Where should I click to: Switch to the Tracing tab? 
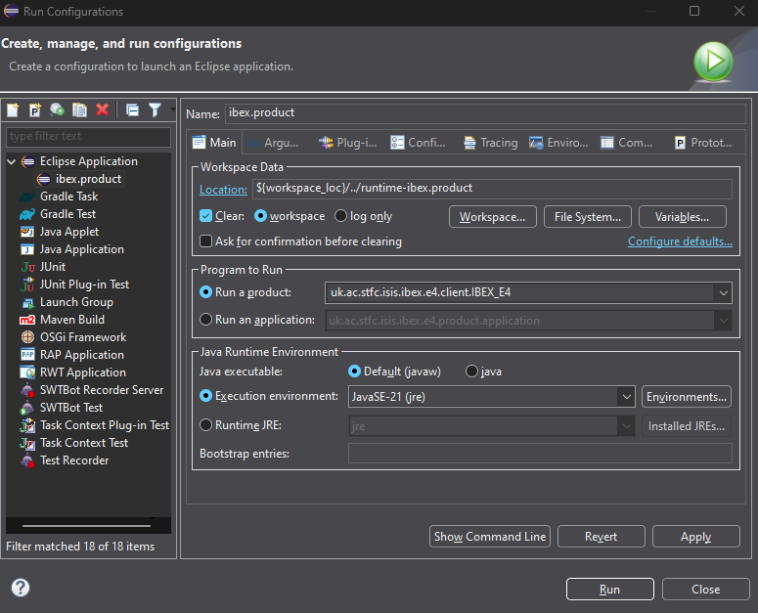click(x=489, y=143)
